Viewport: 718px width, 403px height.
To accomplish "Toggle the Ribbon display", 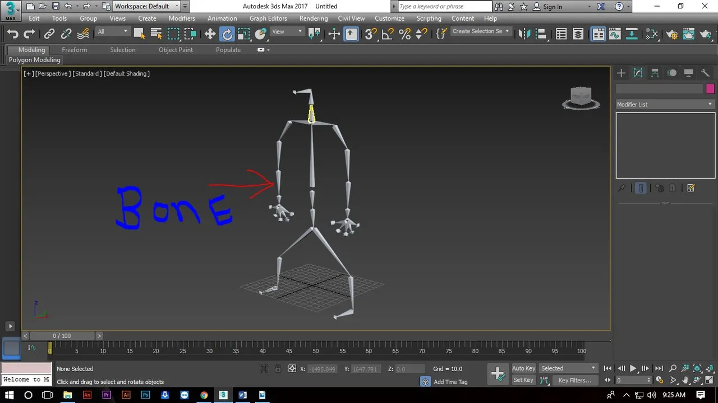I will (x=599, y=34).
